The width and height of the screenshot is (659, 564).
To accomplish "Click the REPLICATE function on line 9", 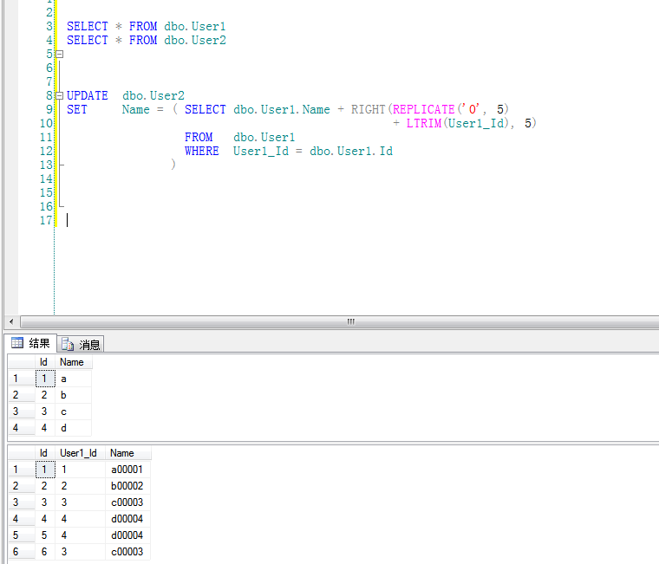I will point(424,110).
